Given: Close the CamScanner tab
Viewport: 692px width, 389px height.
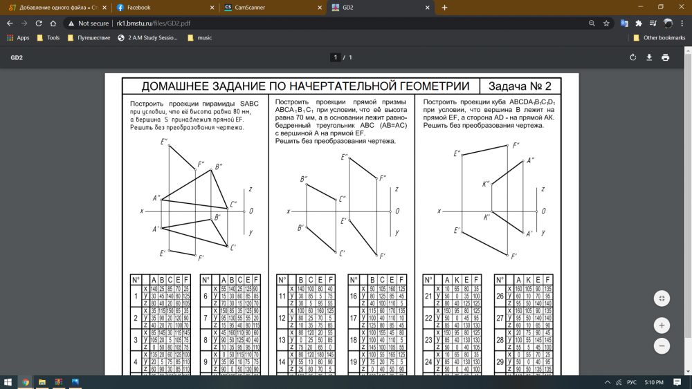Looking at the screenshot, I should [320, 8].
